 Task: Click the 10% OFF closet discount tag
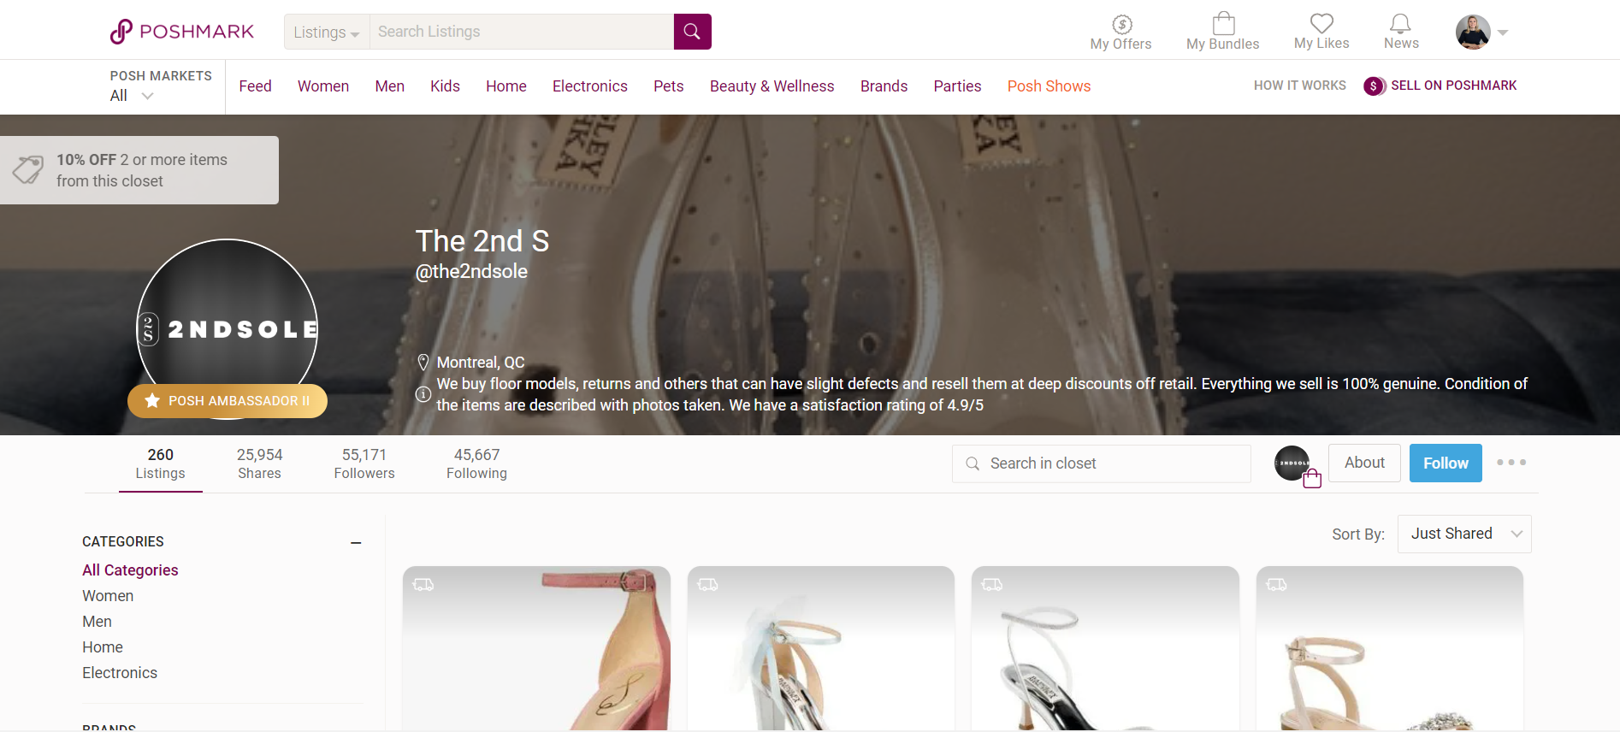pos(139,170)
